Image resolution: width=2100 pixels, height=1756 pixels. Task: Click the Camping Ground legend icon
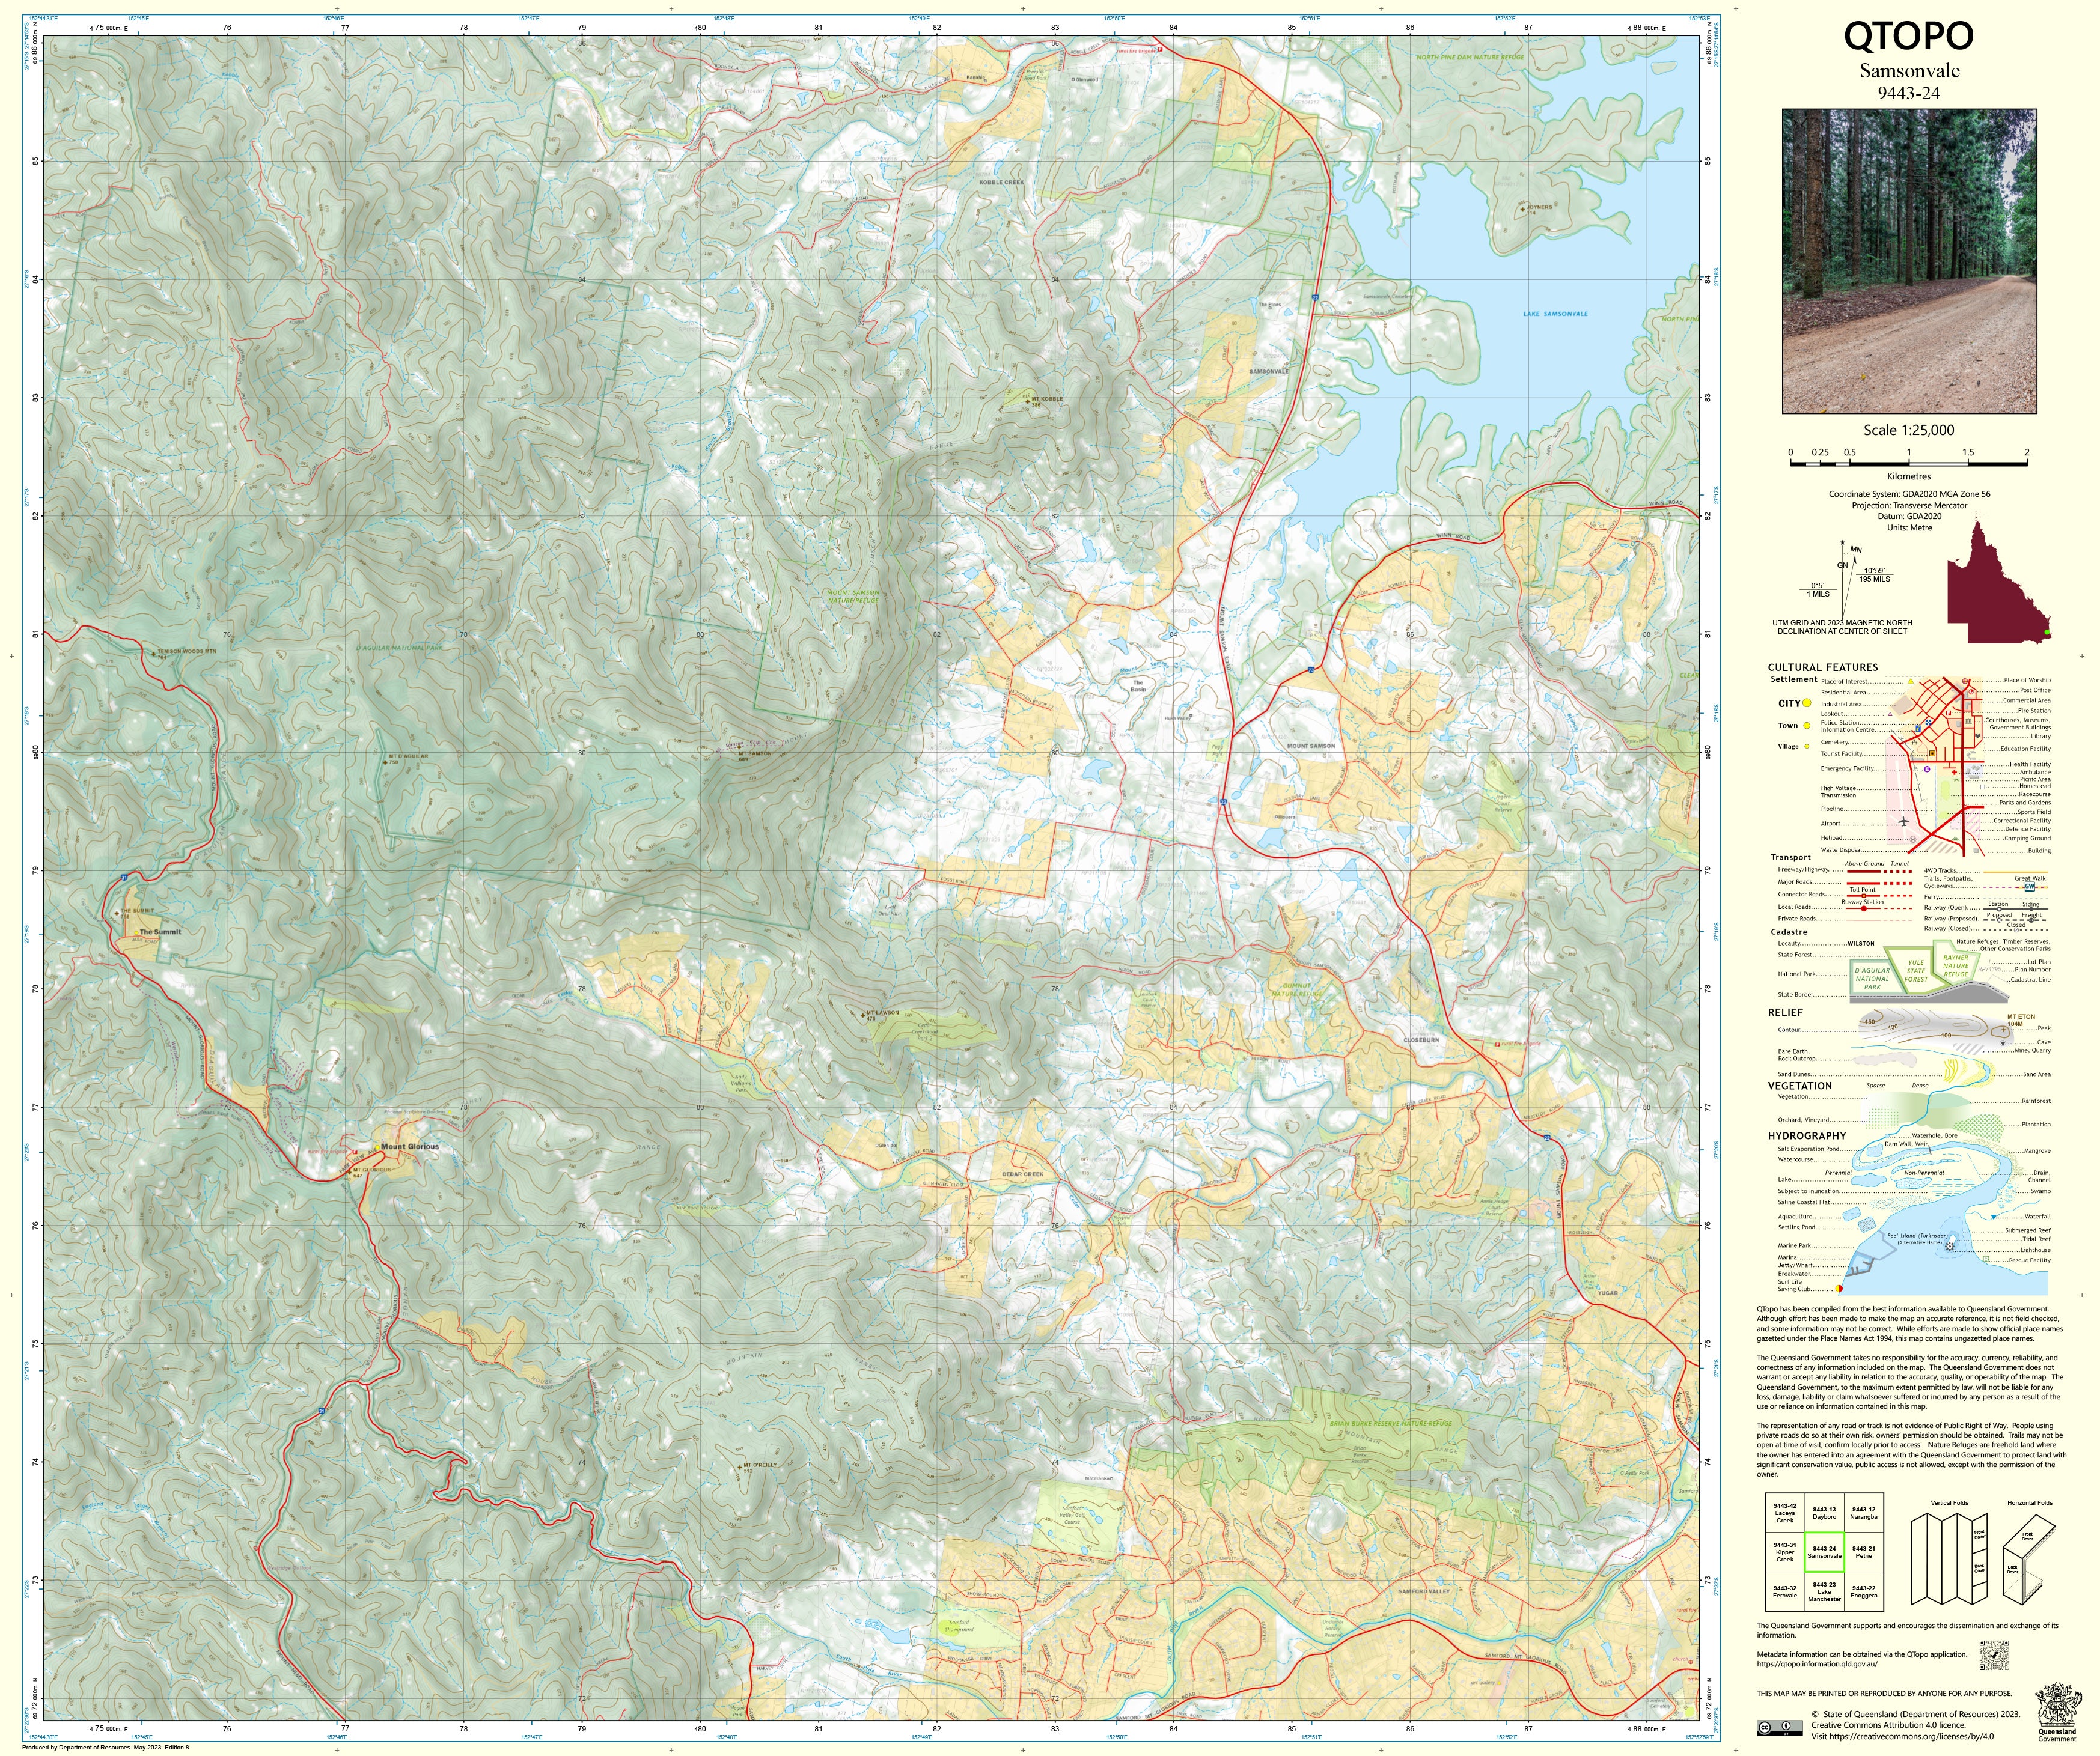pyautogui.click(x=1955, y=839)
